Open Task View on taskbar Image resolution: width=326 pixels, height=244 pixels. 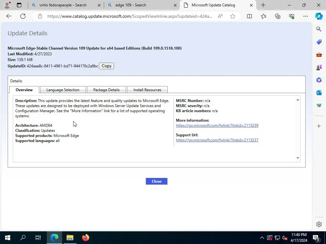(38, 238)
